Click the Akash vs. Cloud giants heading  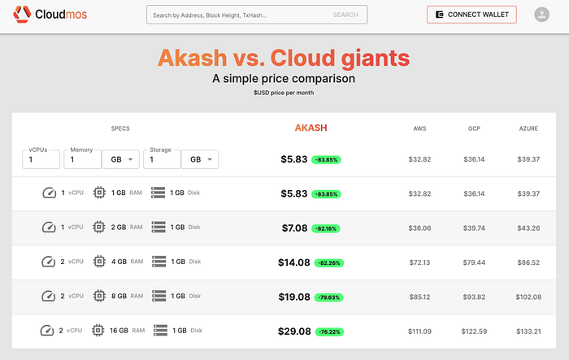(284, 58)
